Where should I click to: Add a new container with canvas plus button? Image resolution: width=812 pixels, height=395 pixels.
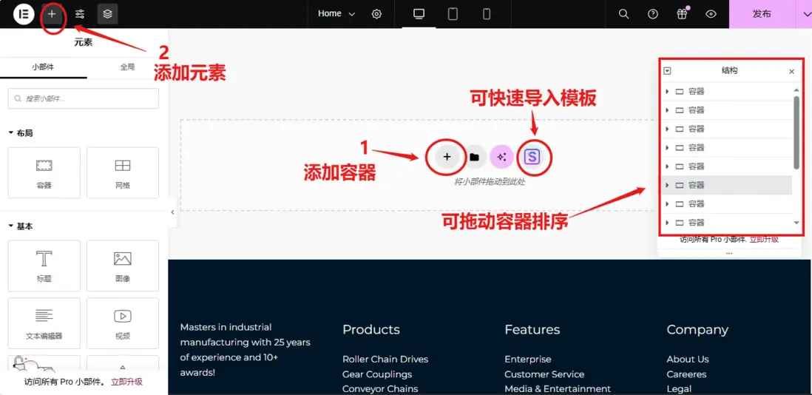[447, 157]
